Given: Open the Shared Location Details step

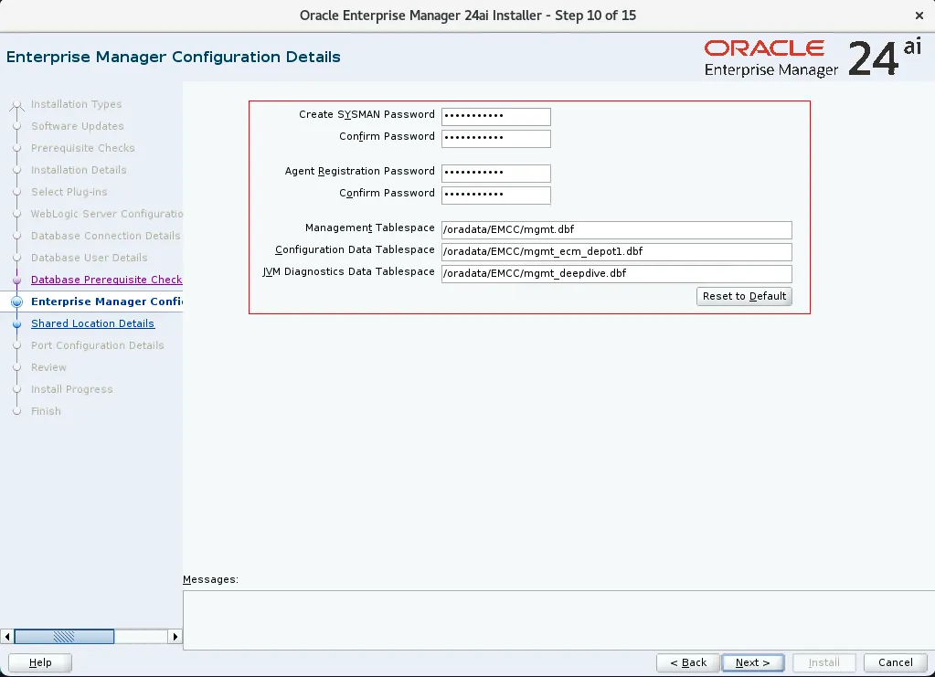Looking at the screenshot, I should click(92, 323).
